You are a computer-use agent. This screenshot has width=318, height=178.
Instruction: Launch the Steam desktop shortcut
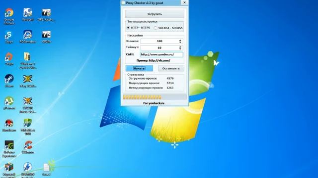coord(9,79)
